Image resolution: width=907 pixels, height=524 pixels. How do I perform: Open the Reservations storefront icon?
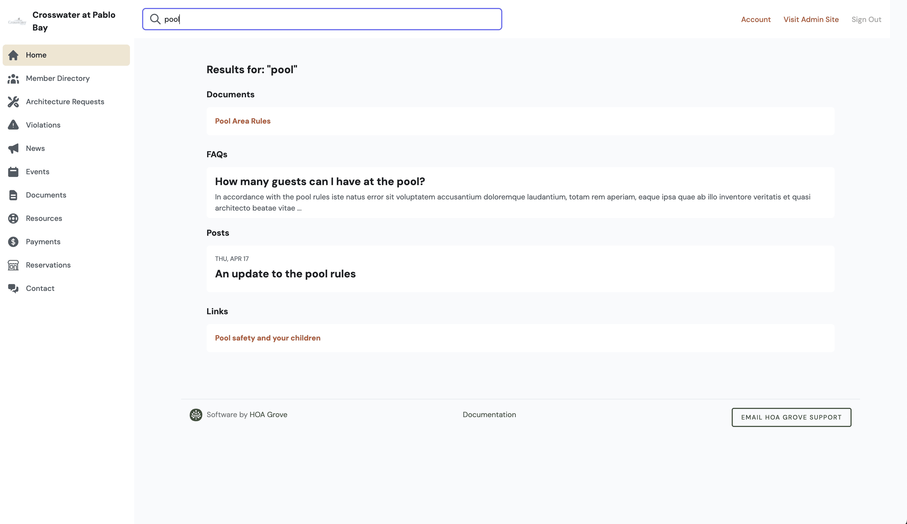(13, 265)
